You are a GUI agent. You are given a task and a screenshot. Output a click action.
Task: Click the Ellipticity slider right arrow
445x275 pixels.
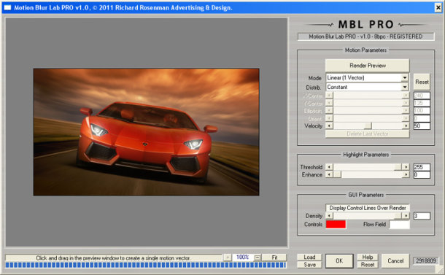(x=406, y=111)
